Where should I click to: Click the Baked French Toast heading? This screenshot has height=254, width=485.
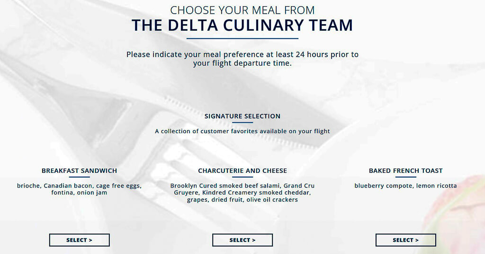(x=406, y=171)
